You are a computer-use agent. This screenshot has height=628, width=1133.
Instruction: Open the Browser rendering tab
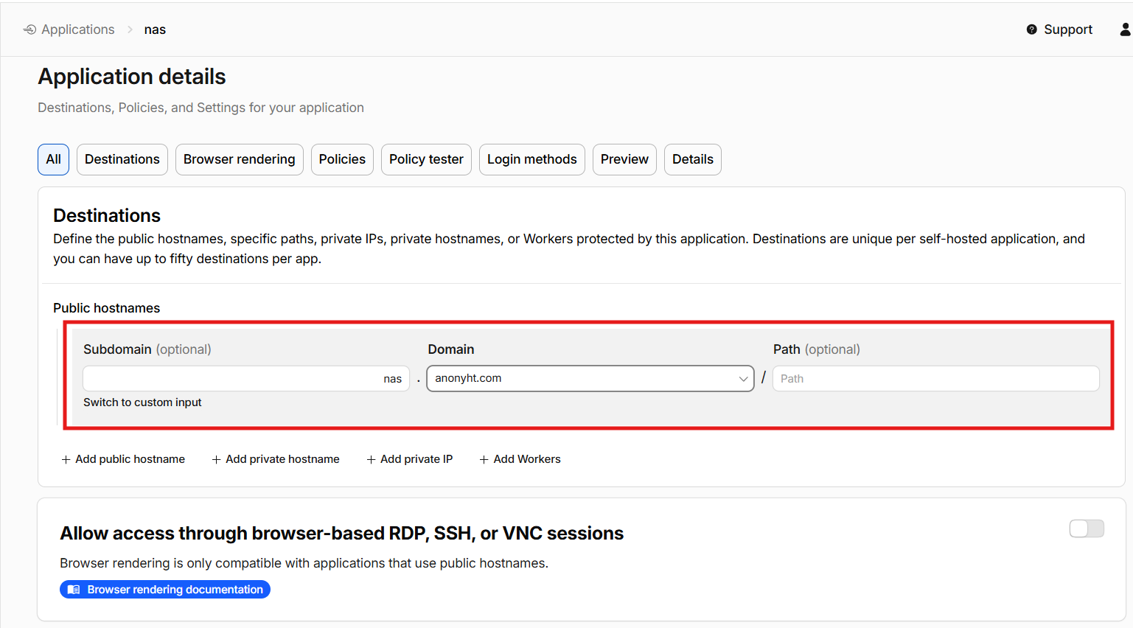[240, 159]
